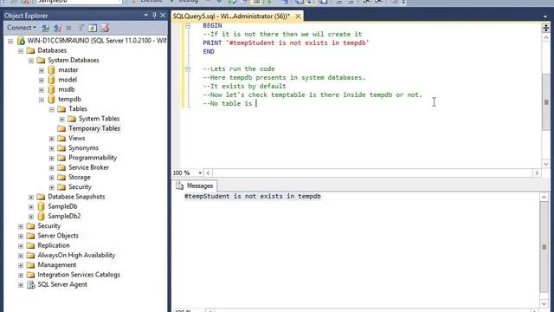Click the Stop icon in Object Explorer toolbar

(69, 28)
